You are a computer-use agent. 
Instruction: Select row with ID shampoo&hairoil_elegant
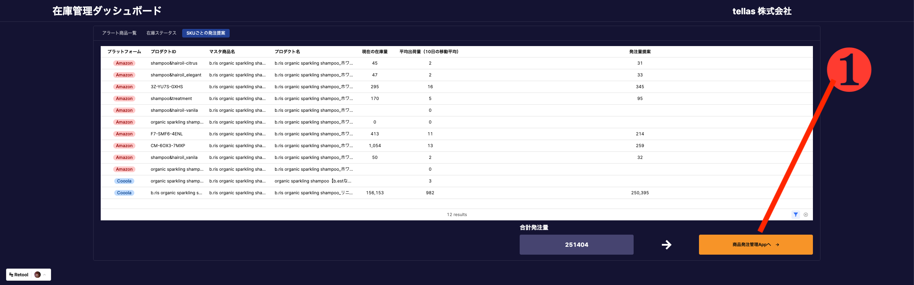457,75
